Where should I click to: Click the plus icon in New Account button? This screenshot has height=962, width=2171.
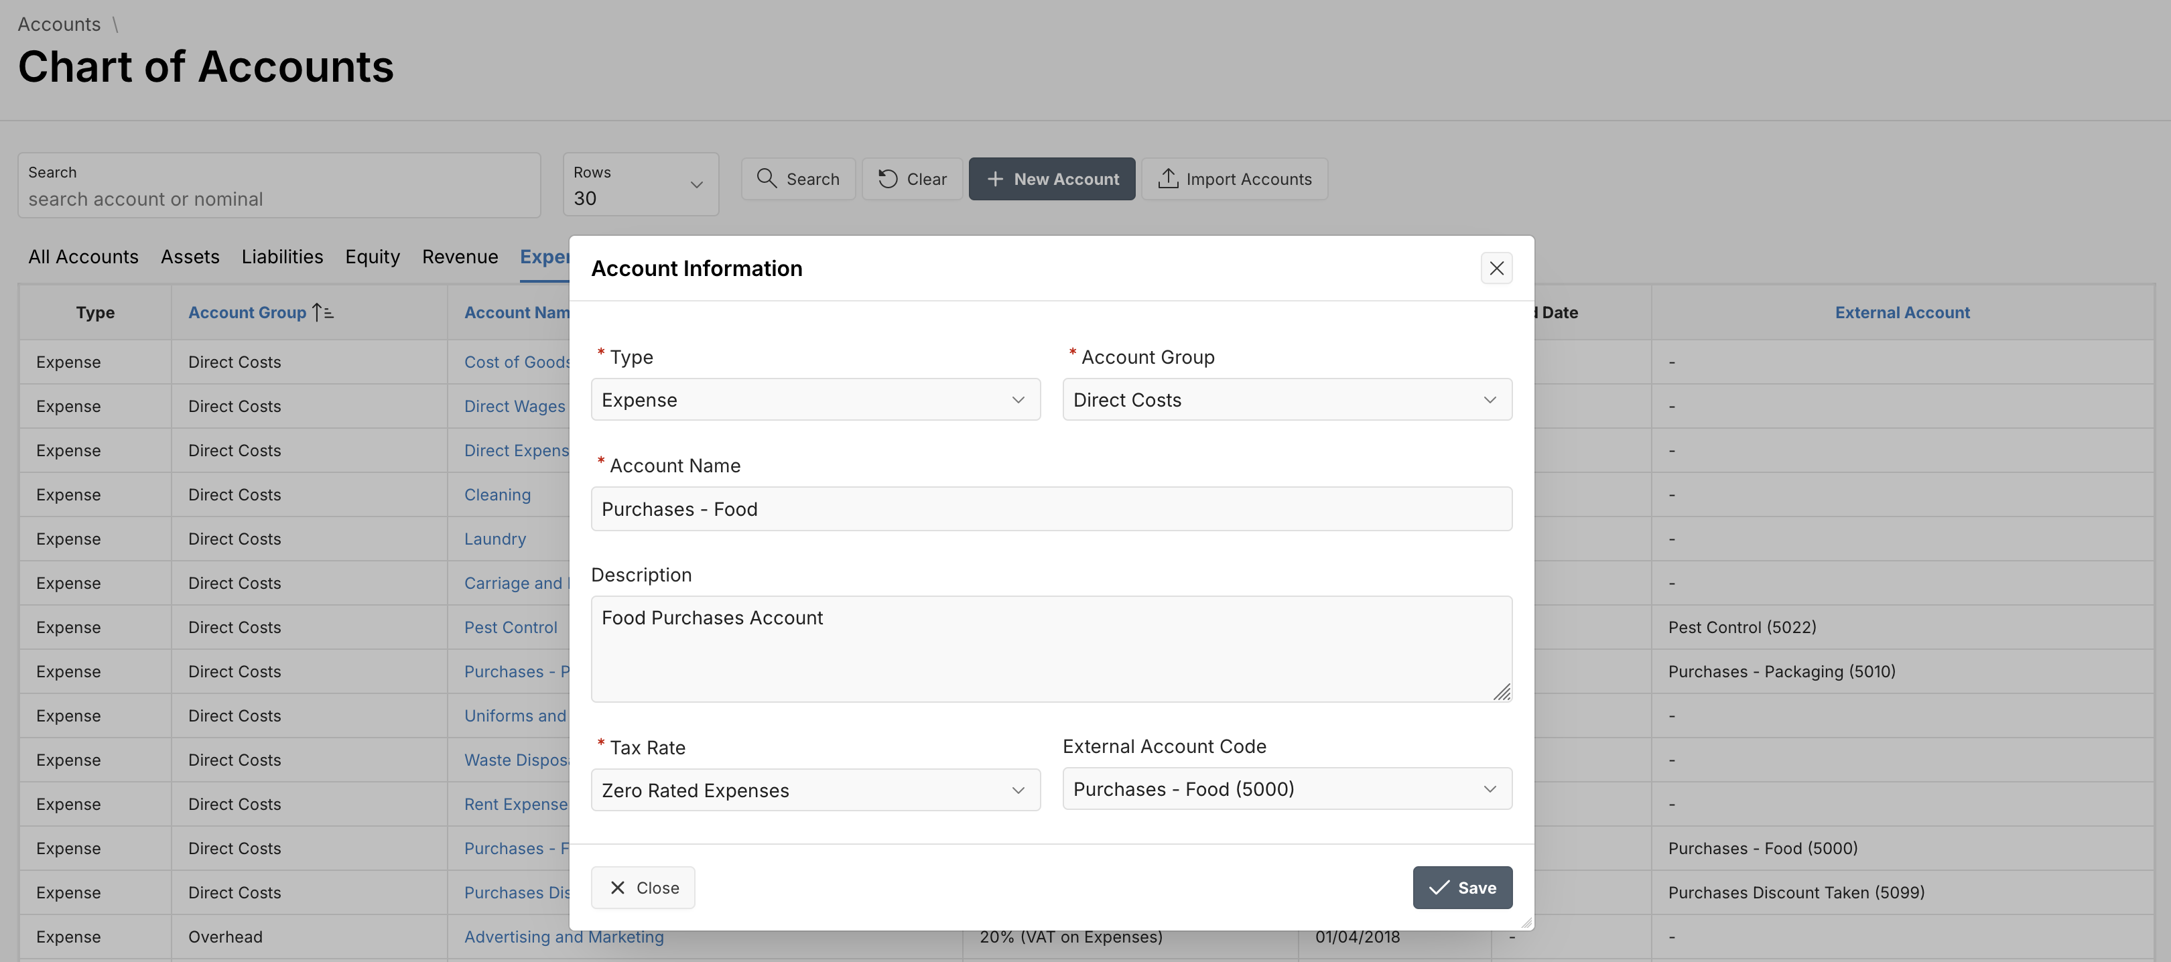tap(994, 179)
